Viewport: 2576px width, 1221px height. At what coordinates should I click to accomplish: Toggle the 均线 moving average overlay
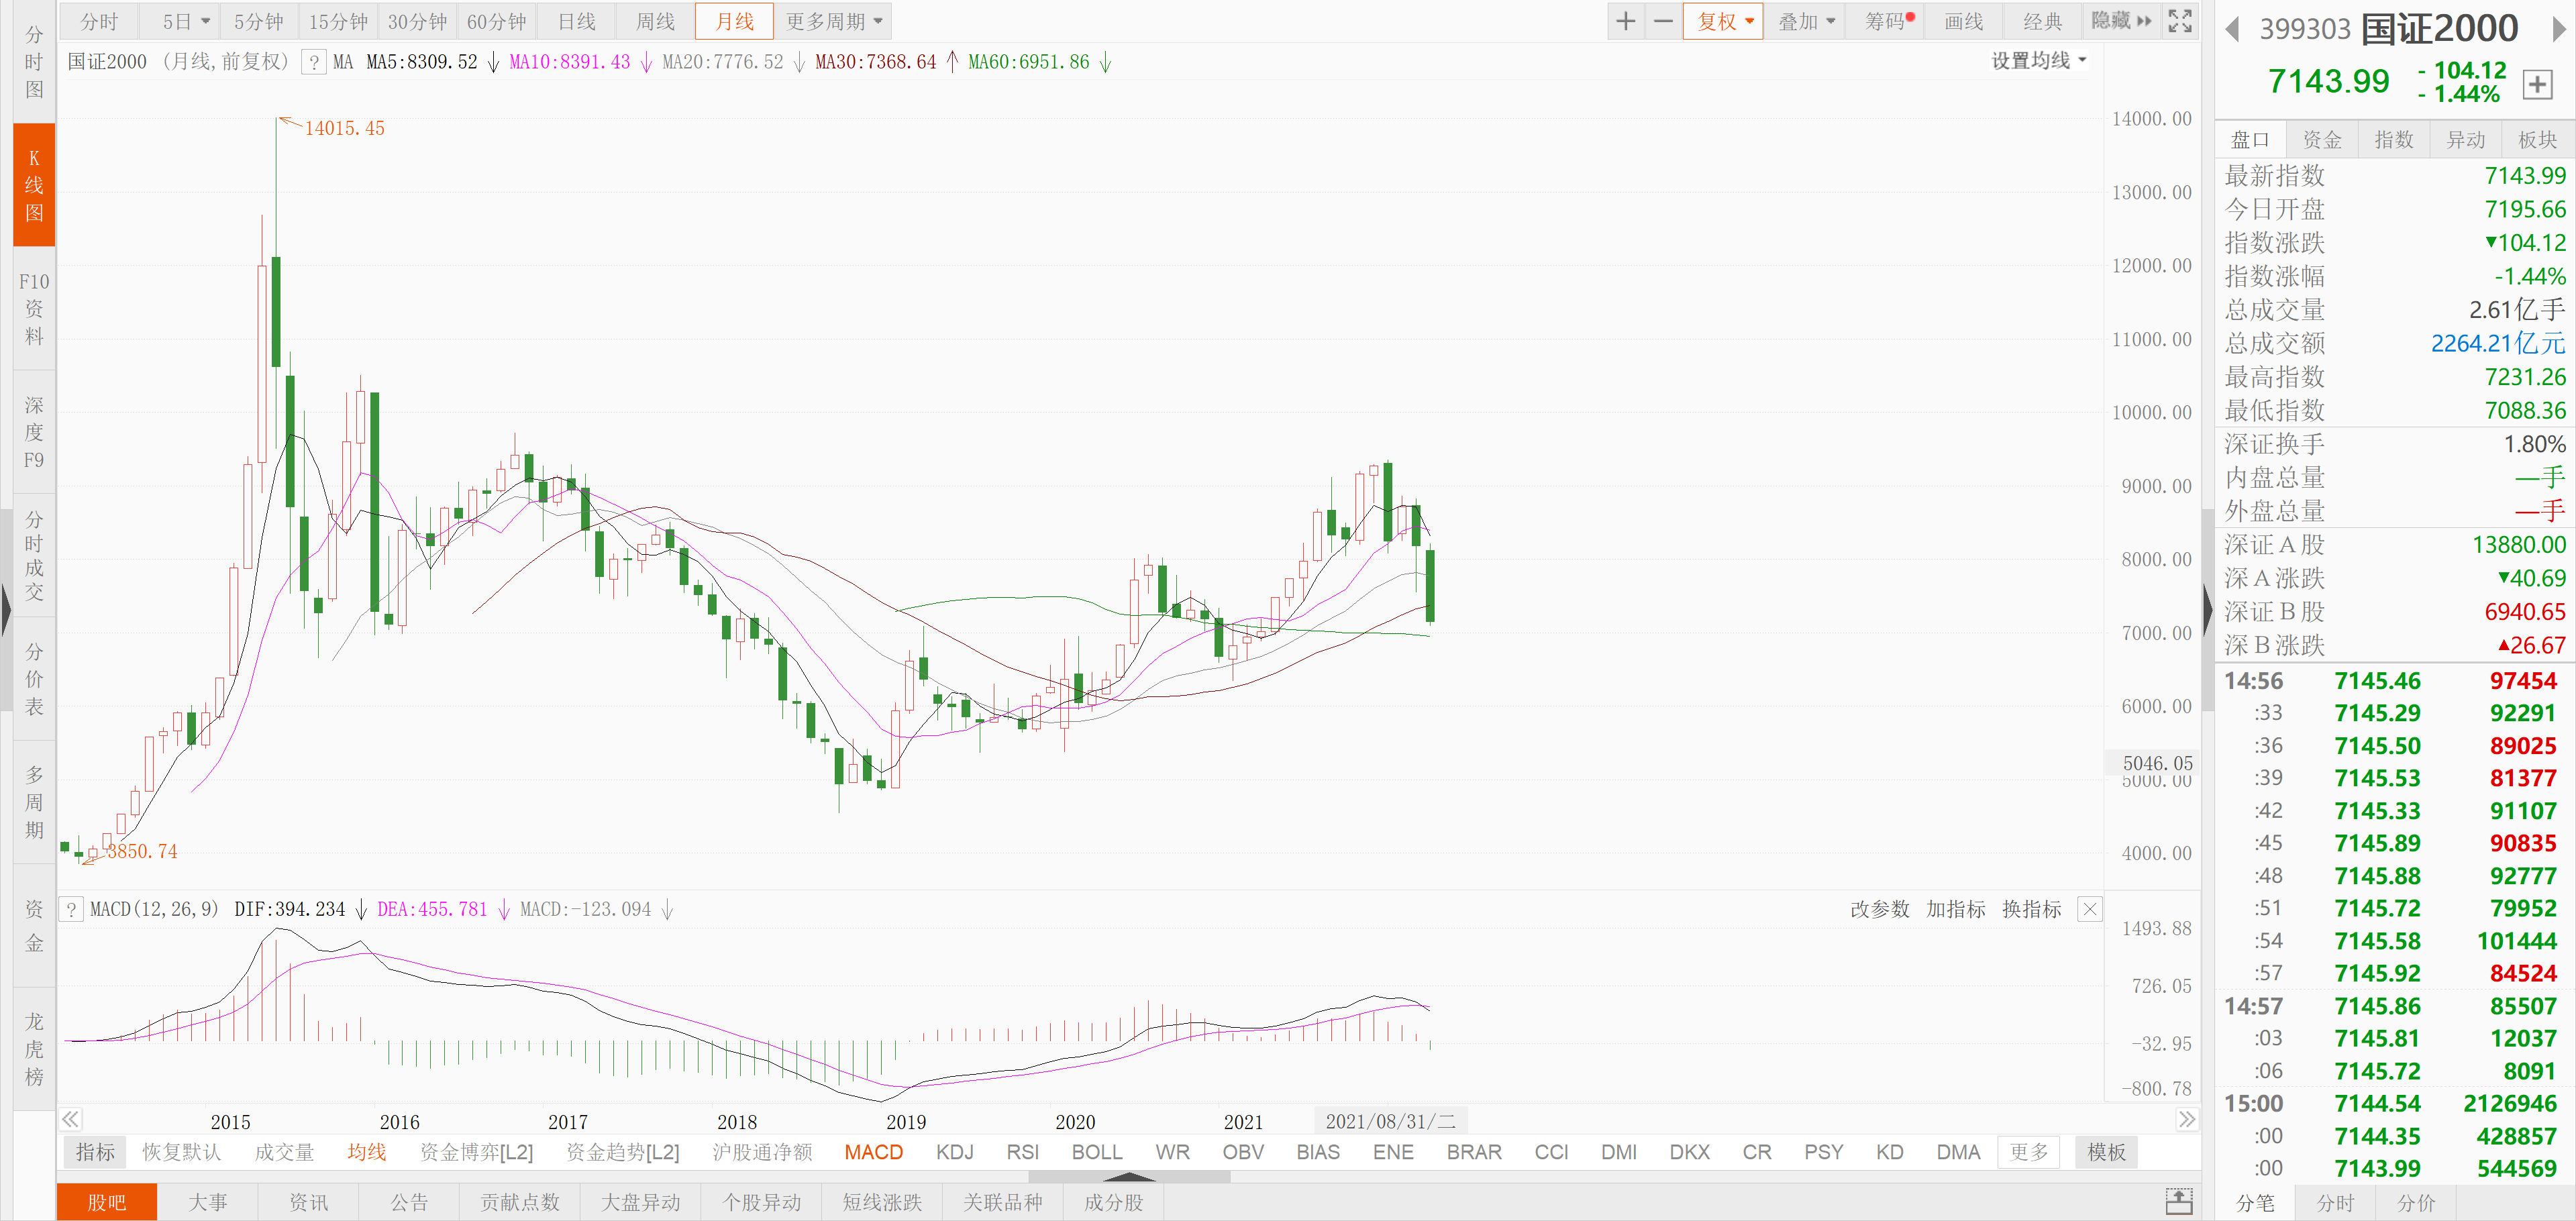pyautogui.click(x=366, y=1152)
